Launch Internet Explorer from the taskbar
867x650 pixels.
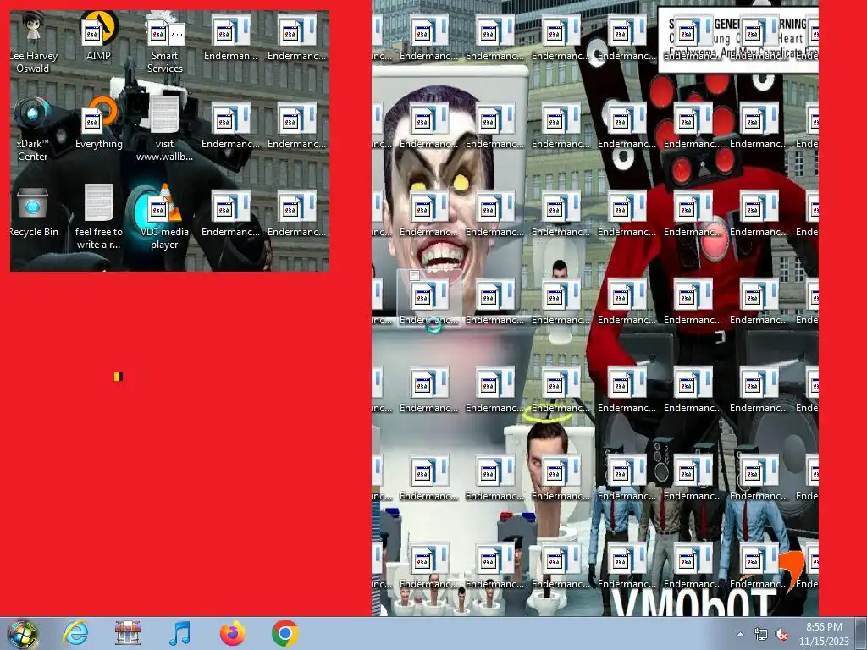click(75, 633)
